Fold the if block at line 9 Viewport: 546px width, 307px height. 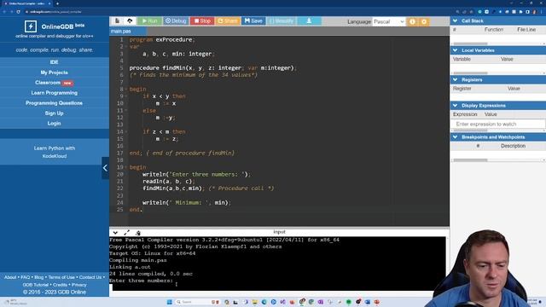[125, 96]
